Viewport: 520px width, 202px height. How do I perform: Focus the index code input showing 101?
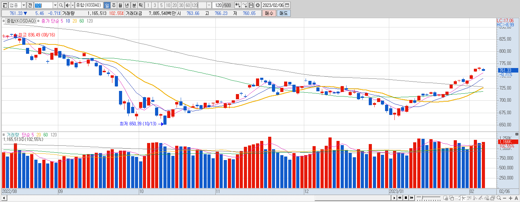44,5
